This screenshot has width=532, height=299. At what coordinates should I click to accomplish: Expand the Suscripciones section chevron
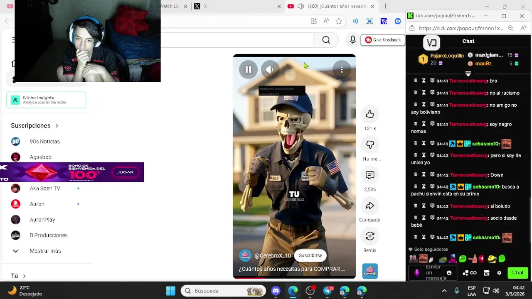pyautogui.click(x=57, y=126)
